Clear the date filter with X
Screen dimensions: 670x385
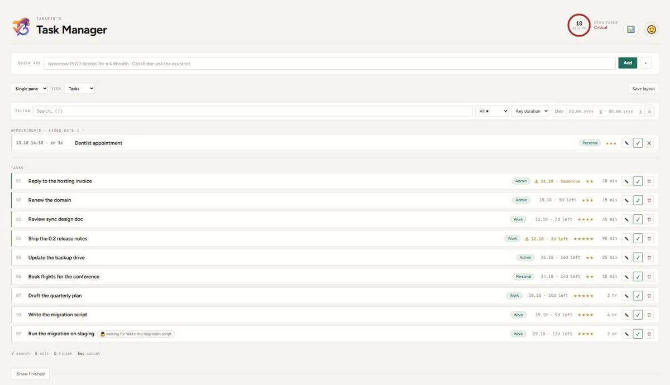click(649, 112)
